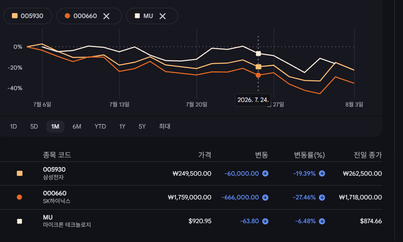Click down arrow beside -60,000.00 change

pyautogui.click(x=265, y=174)
